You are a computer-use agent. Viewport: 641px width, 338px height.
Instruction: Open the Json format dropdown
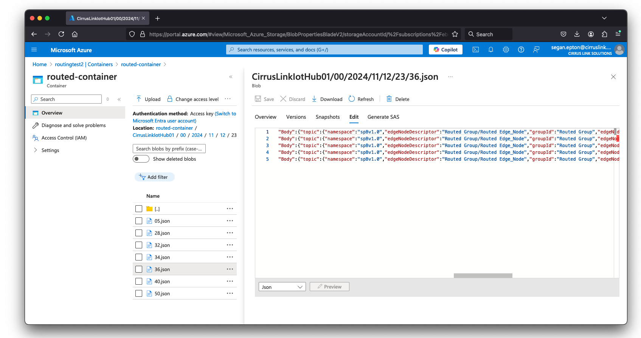pos(282,287)
